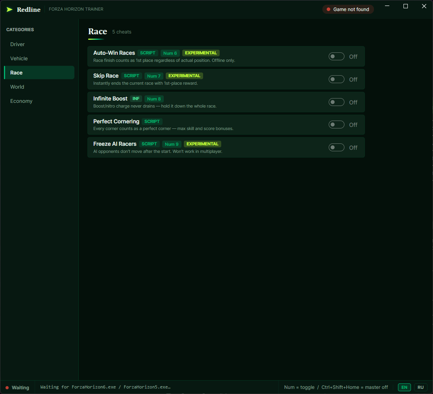The image size is (433, 394).
Task: Click the Redline app name text
Action: [x=29, y=9]
